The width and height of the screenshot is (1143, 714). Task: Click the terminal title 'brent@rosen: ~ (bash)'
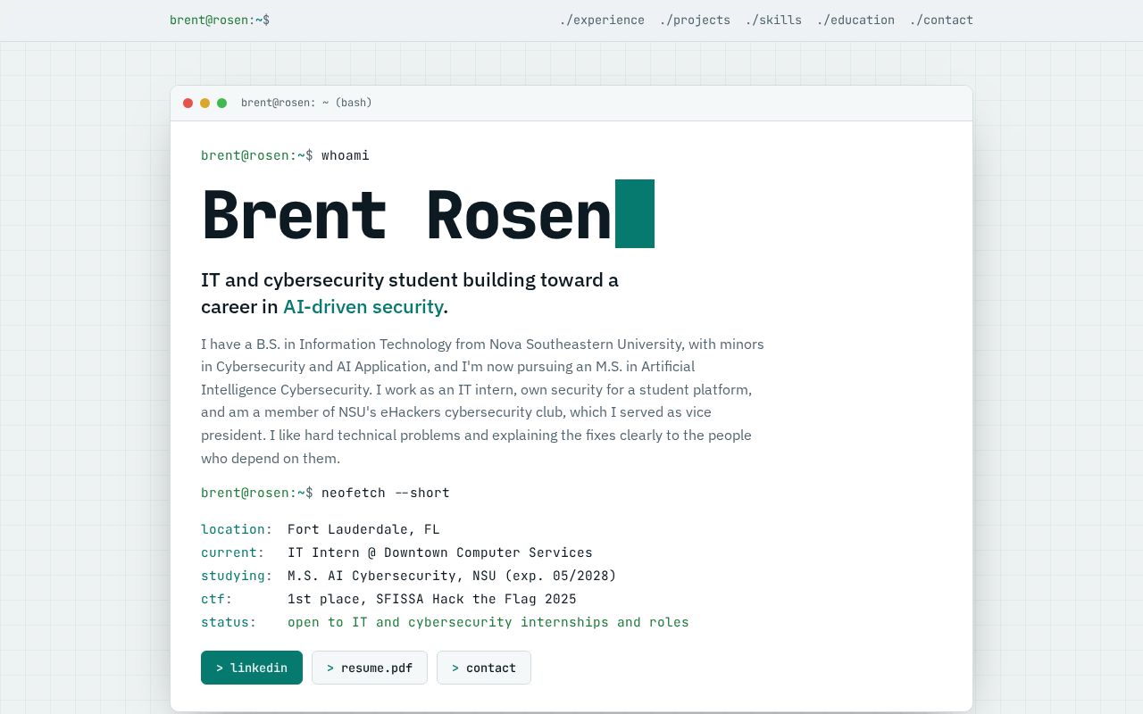[306, 103]
